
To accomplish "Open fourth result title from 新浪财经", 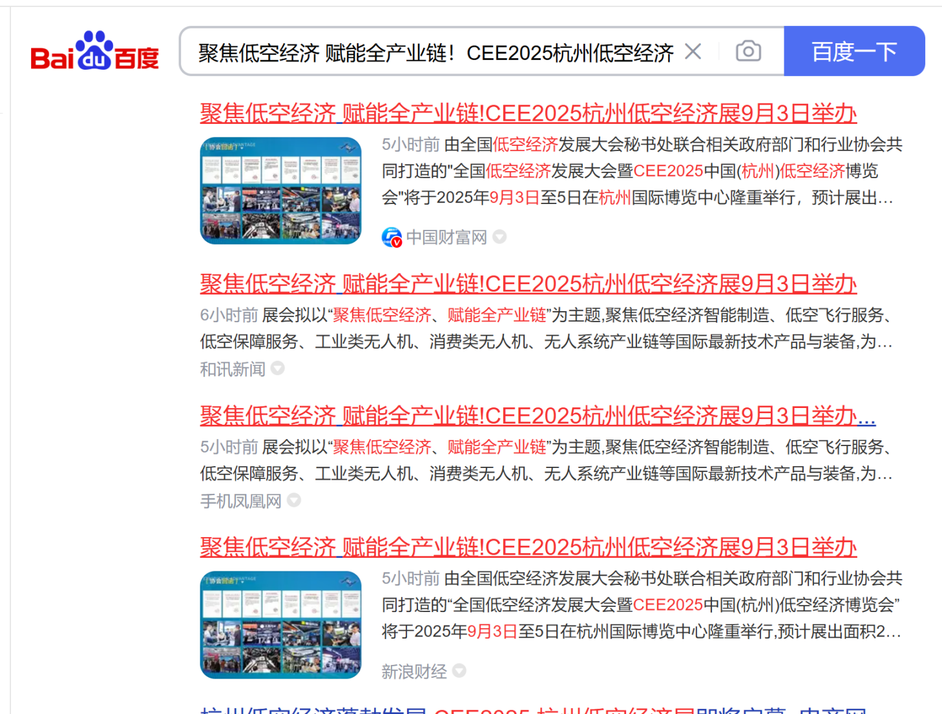I will (x=528, y=547).
